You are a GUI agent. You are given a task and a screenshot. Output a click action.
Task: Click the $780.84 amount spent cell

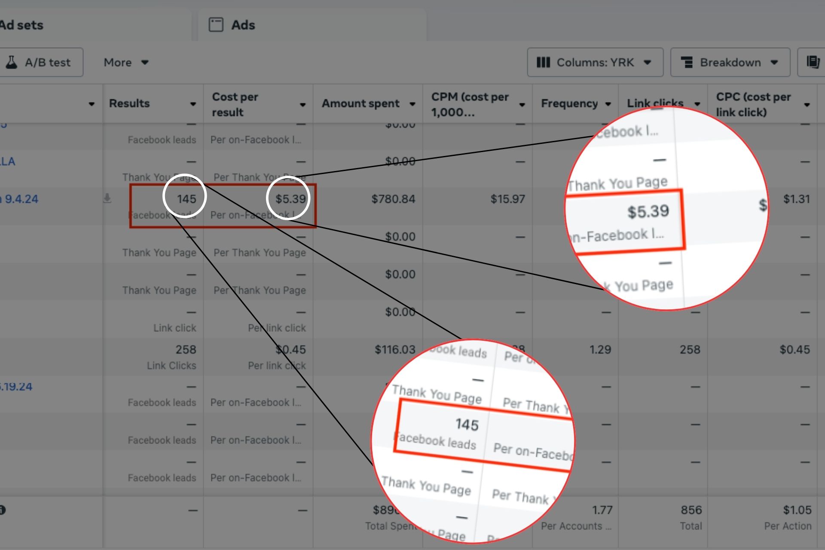point(393,199)
